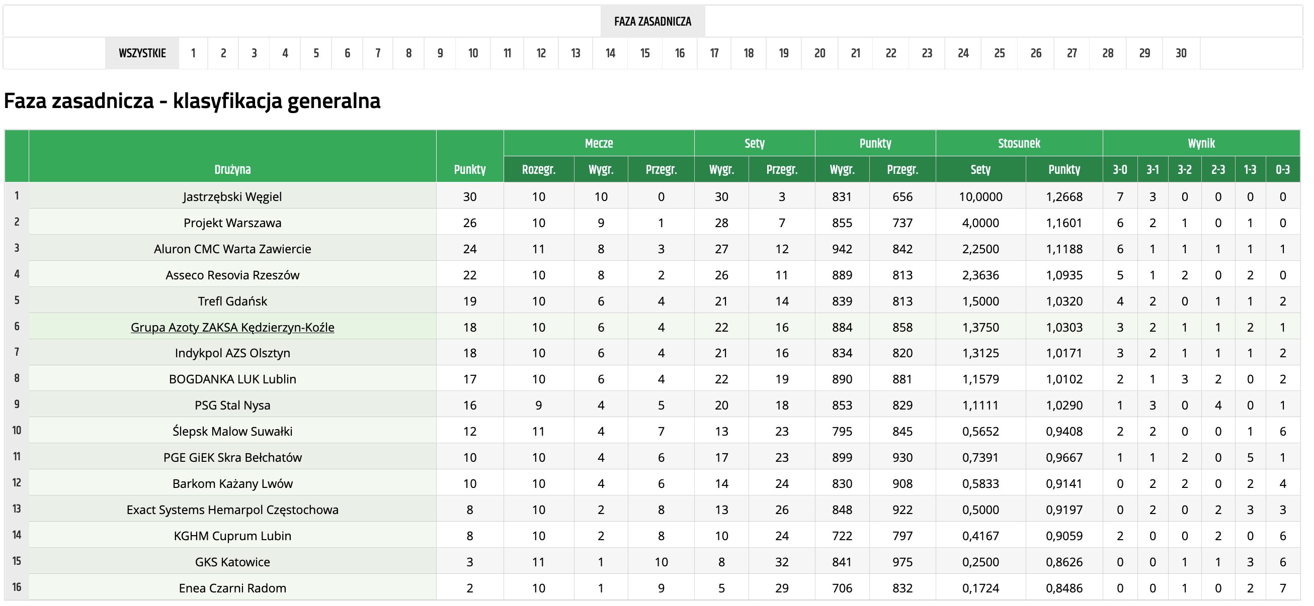Open round 22 standings tab
The height and width of the screenshot is (606, 1314).
(x=890, y=53)
